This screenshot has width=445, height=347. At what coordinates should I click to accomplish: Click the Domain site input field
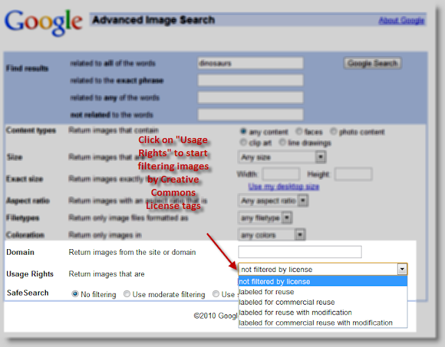pyautogui.click(x=300, y=252)
